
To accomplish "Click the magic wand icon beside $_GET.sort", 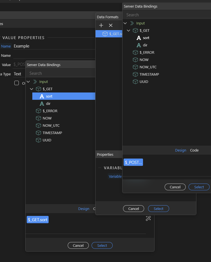I will [x=148, y=218].
